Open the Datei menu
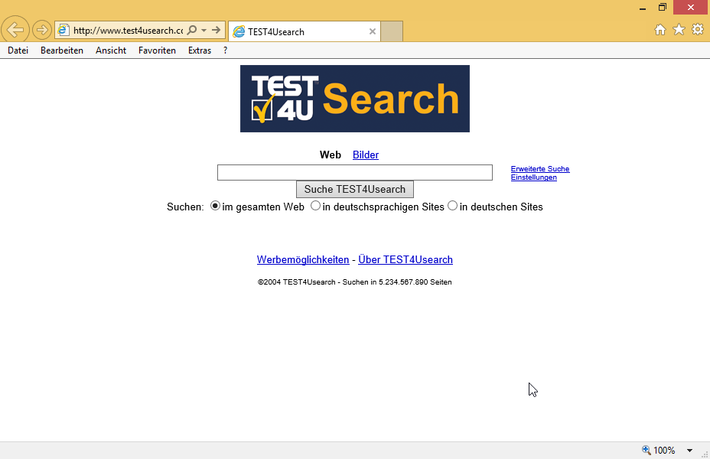Screen dimensions: 710x459 coord(18,50)
